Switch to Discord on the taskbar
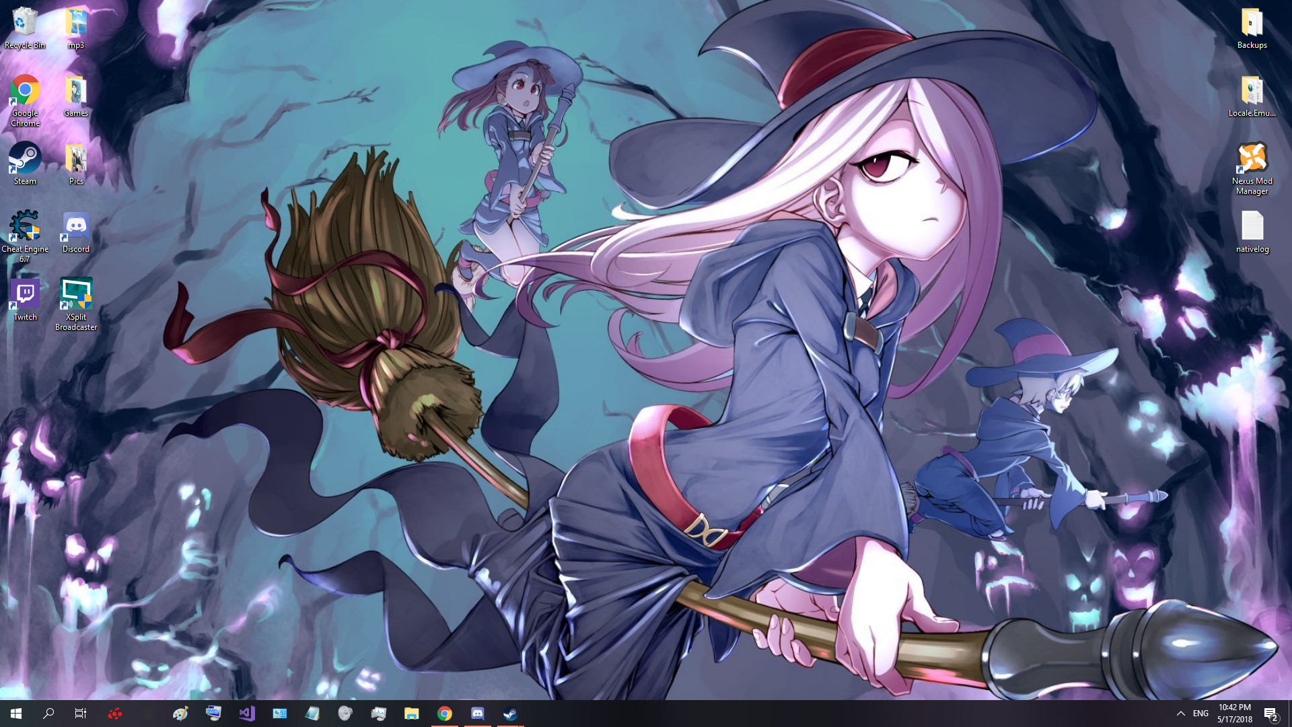The height and width of the screenshot is (727, 1292). click(x=477, y=714)
